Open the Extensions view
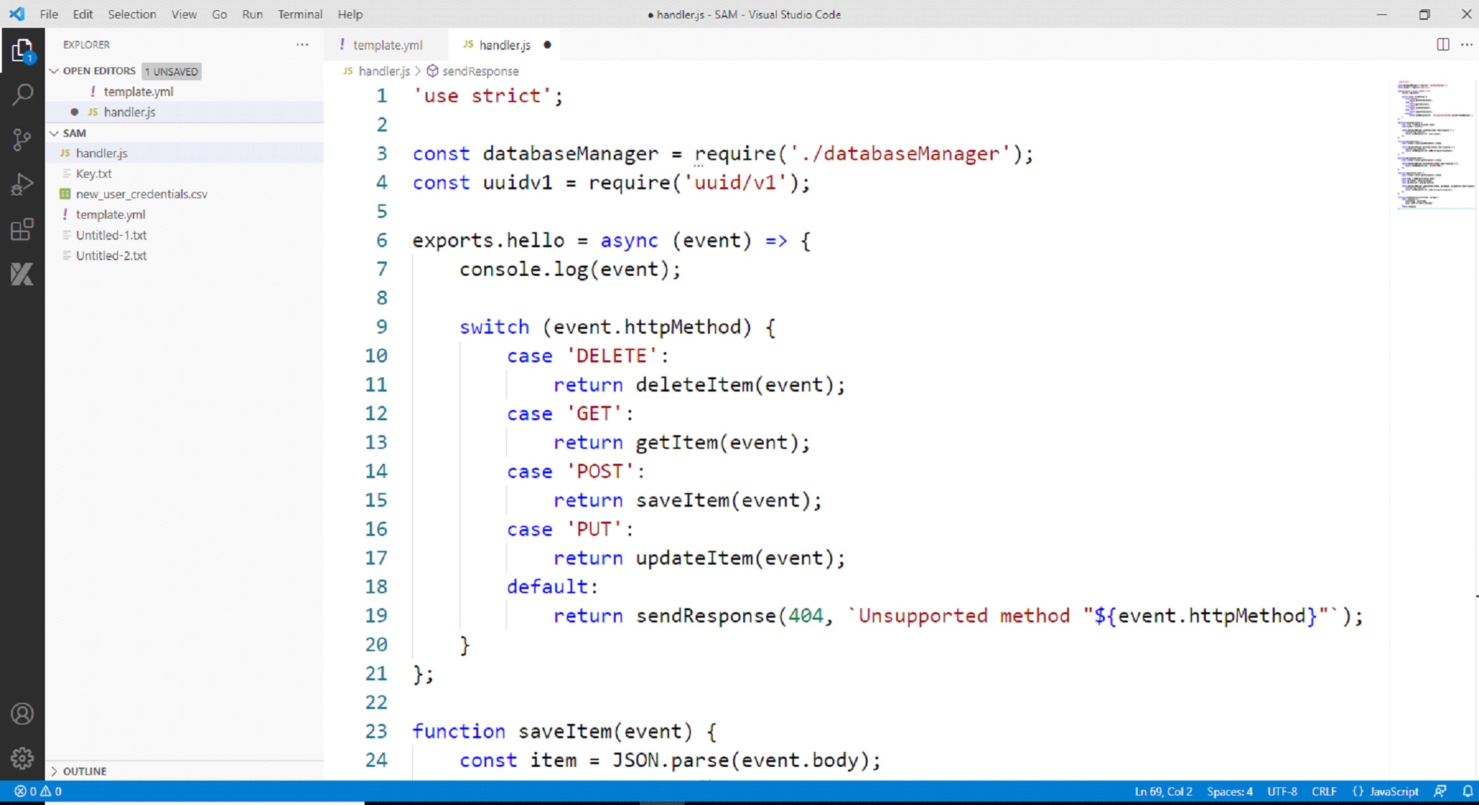Screen dimensions: 1479x805 [x=22, y=230]
